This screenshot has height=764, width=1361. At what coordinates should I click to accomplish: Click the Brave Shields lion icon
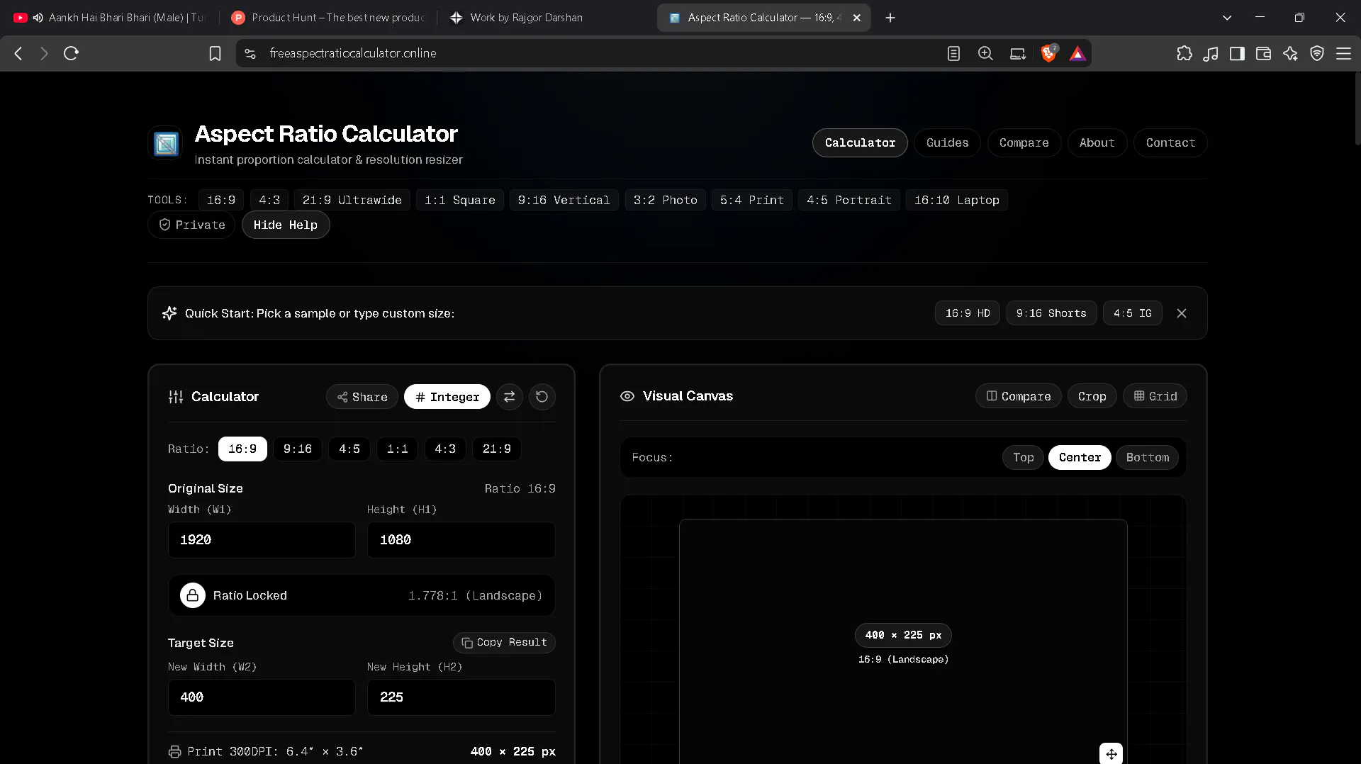(1048, 53)
